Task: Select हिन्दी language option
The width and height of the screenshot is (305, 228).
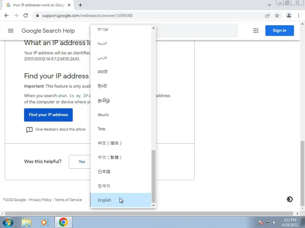Action: (121, 86)
